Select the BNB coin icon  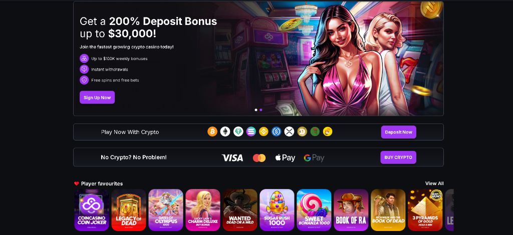click(264, 131)
